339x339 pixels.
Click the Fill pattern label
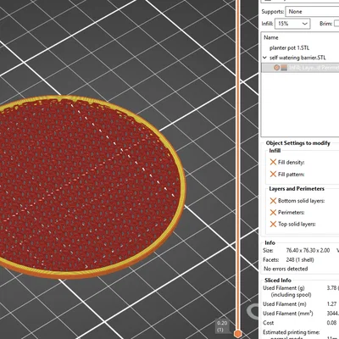click(291, 175)
